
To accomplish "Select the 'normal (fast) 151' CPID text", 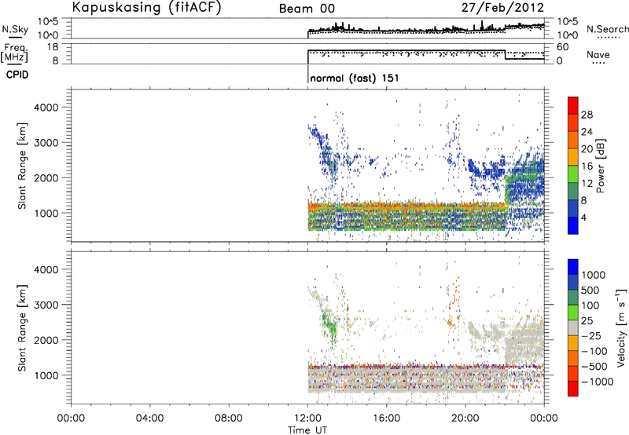I will point(355,78).
